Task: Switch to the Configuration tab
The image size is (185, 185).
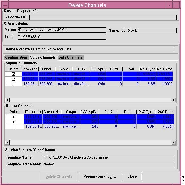Action: tap(16, 57)
